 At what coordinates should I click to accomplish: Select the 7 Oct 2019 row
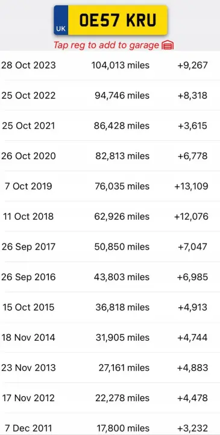coord(110,186)
